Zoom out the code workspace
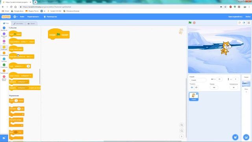This screenshot has height=142, width=252. click(x=182, y=131)
